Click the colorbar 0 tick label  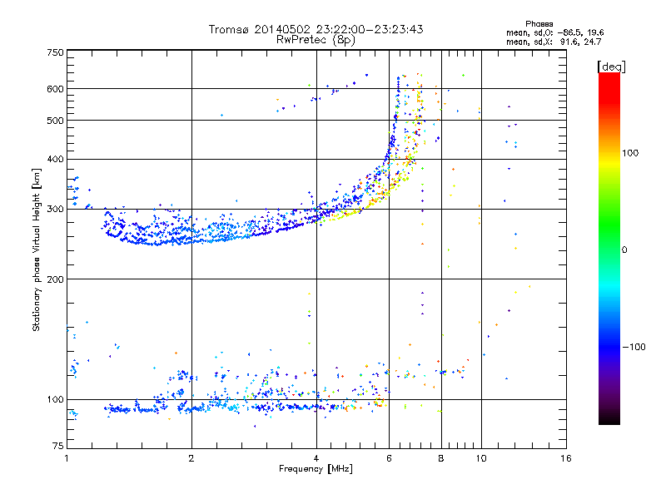[x=626, y=249]
